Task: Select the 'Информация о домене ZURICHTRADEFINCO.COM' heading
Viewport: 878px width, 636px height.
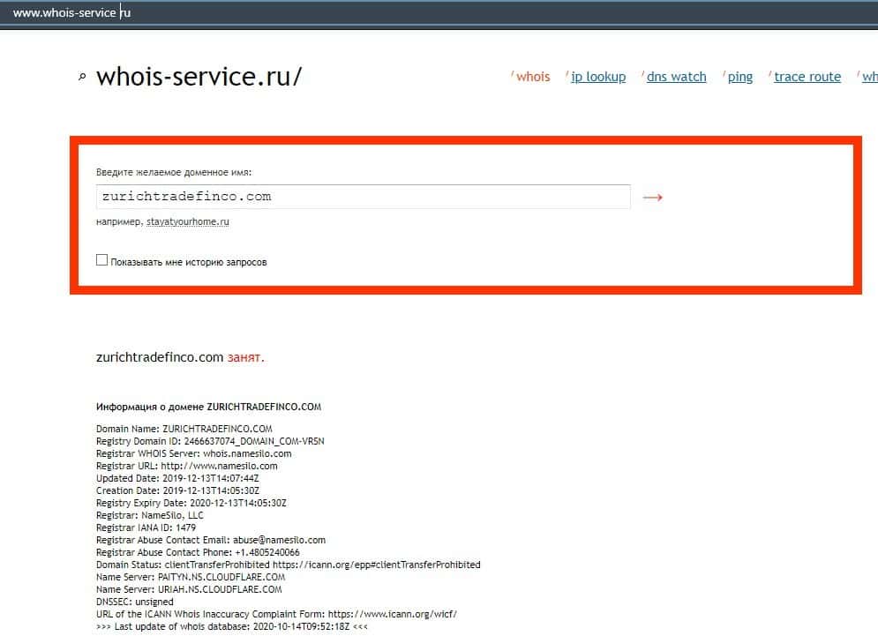Action: (208, 407)
